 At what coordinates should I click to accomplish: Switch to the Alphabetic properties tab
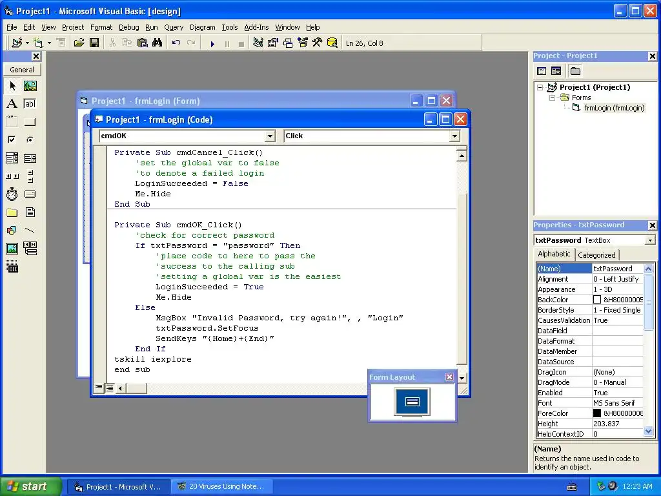(x=554, y=254)
